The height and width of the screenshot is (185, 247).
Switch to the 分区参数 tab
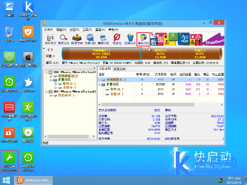click(x=105, y=69)
